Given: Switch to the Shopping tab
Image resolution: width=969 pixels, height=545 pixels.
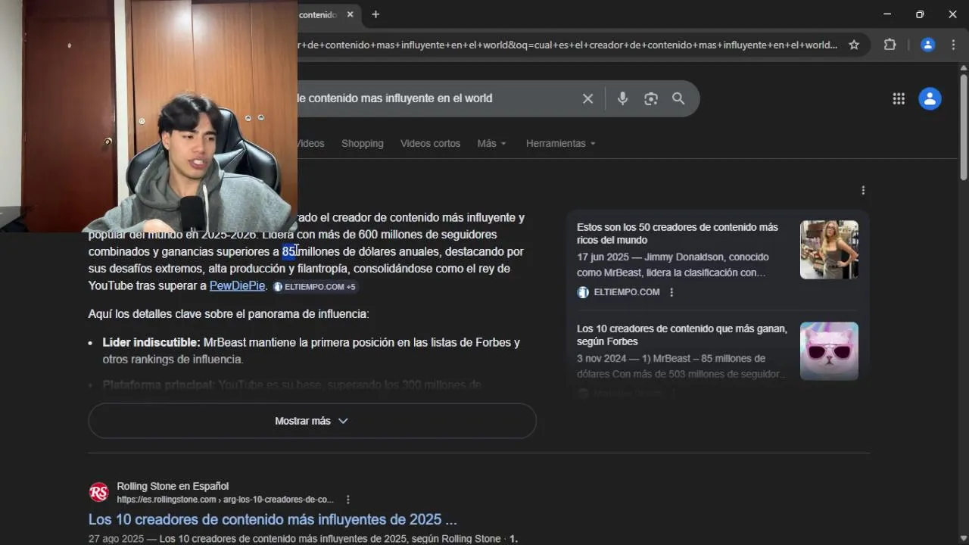Looking at the screenshot, I should tap(362, 143).
